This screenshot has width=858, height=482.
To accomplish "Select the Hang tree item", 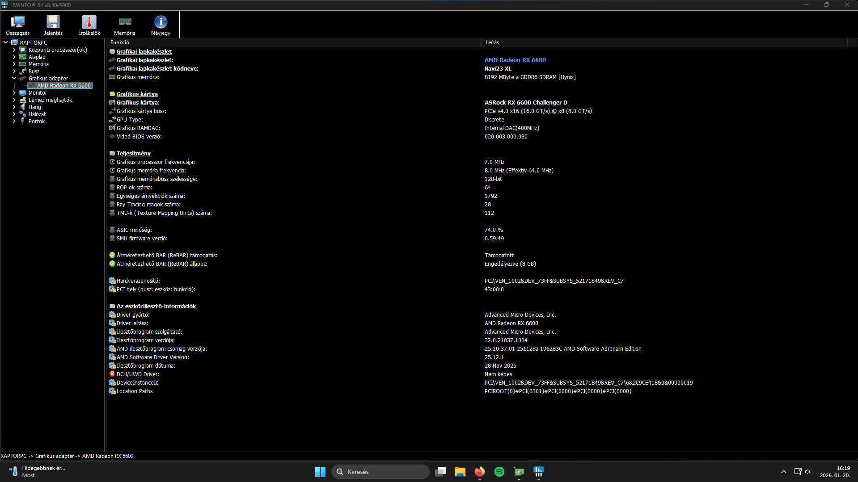I will tap(35, 107).
